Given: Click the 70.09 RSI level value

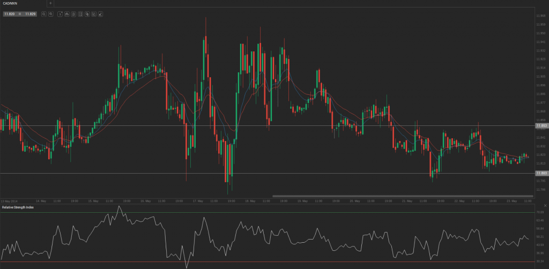Looking at the screenshot, I should [x=541, y=212].
